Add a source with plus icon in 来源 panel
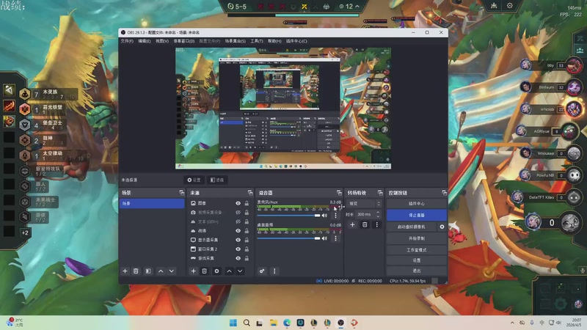The image size is (587, 330). click(x=193, y=271)
